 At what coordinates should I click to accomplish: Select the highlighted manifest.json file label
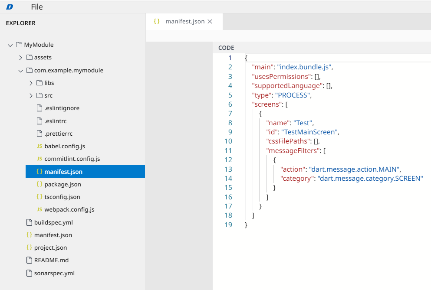[x=63, y=172]
